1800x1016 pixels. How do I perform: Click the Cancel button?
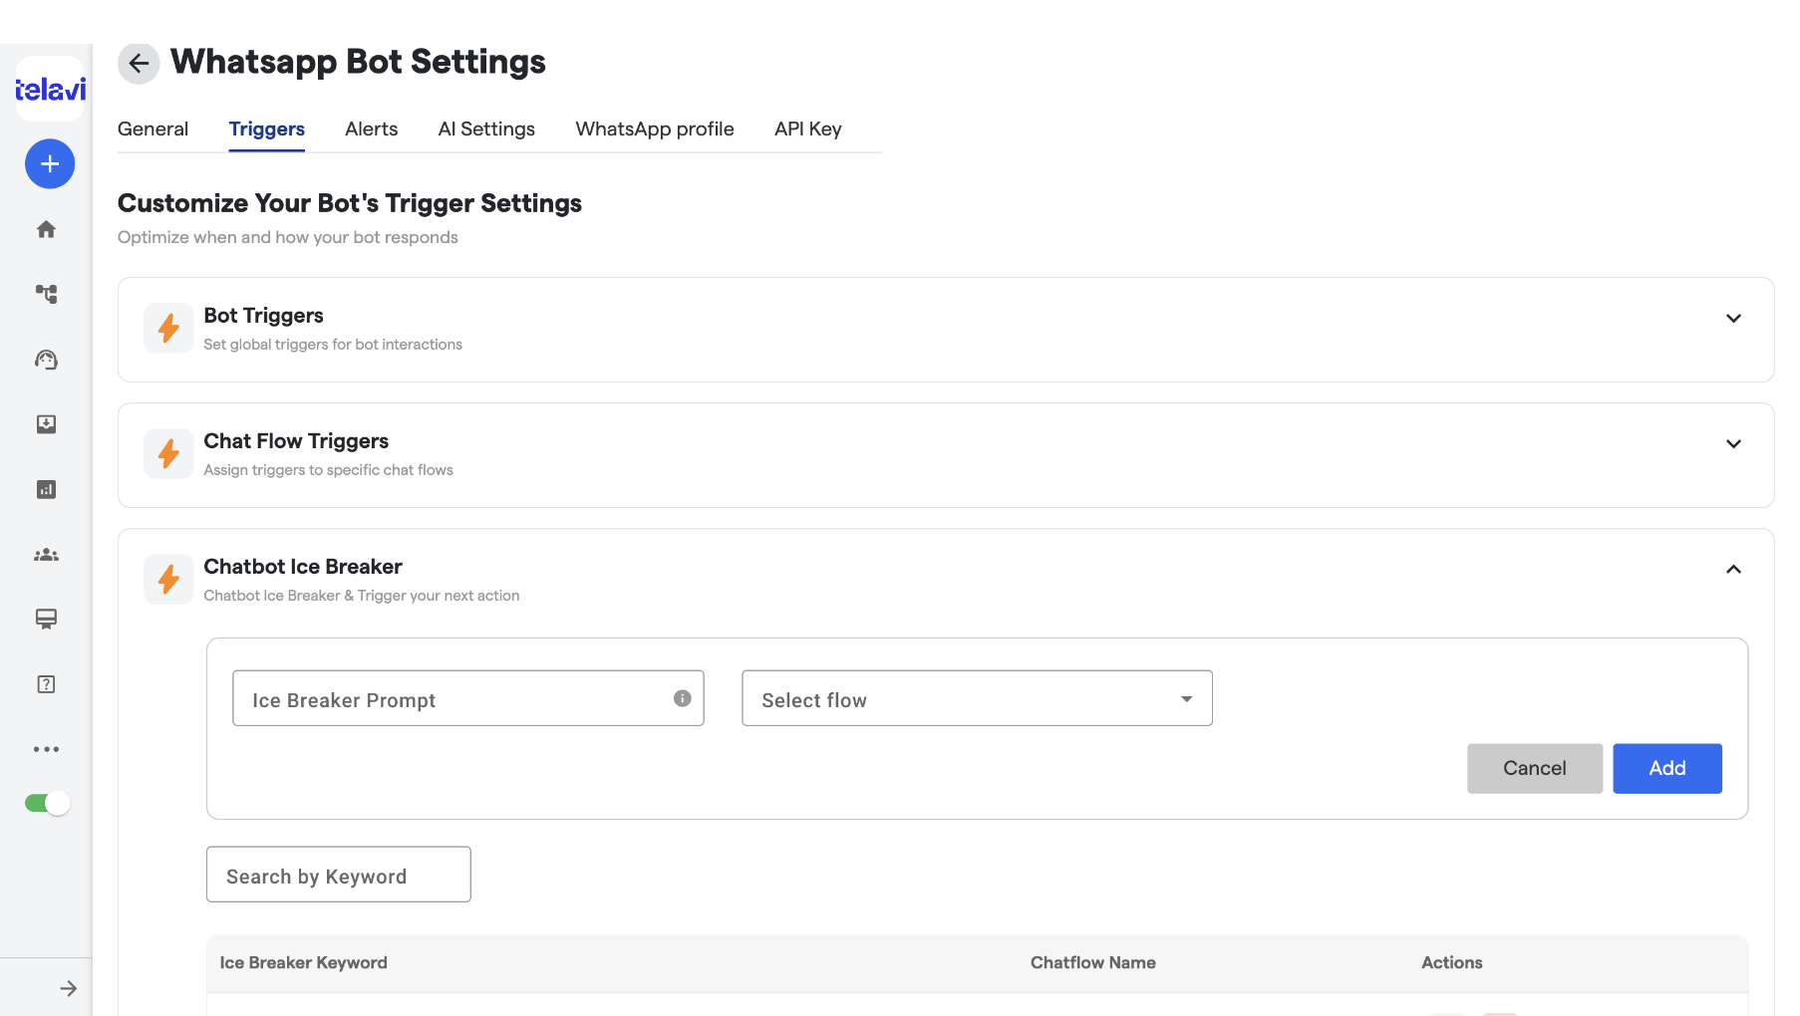(1535, 768)
